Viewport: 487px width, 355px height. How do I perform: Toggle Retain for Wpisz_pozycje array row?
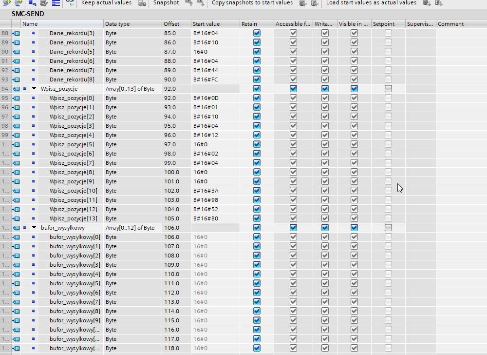pyautogui.click(x=257, y=89)
